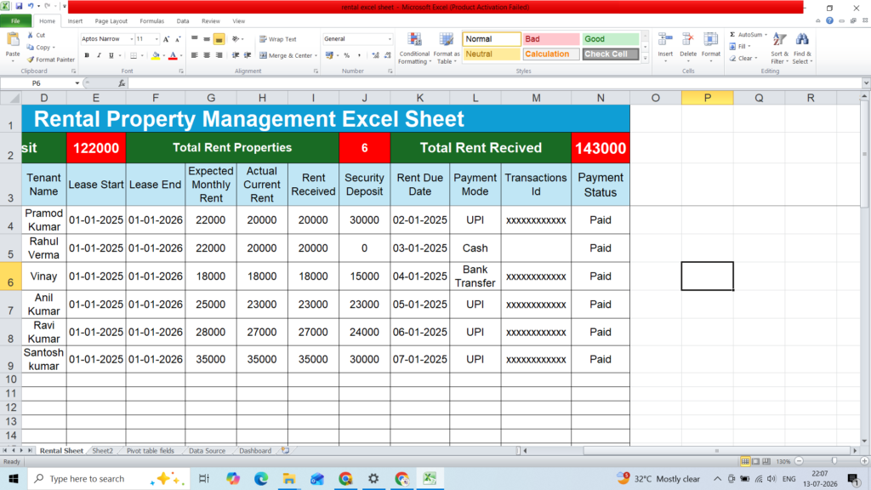Apply the Good cell style
This screenshot has width=871, height=490.
(x=611, y=39)
